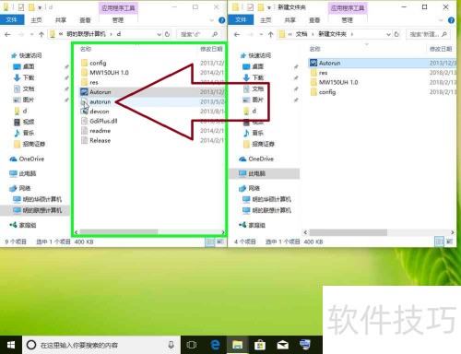Open the 文件 menu in left window
This screenshot has width=461, height=354.
(12, 20)
